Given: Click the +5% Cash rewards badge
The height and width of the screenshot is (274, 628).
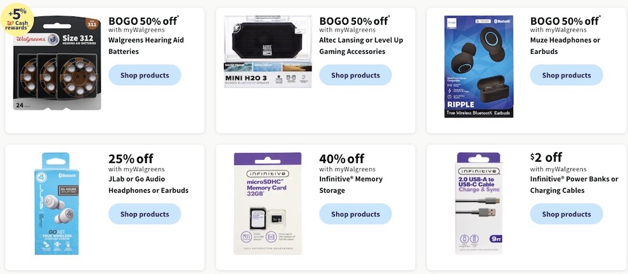Looking at the screenshot, I should click(x=17, y=20).
